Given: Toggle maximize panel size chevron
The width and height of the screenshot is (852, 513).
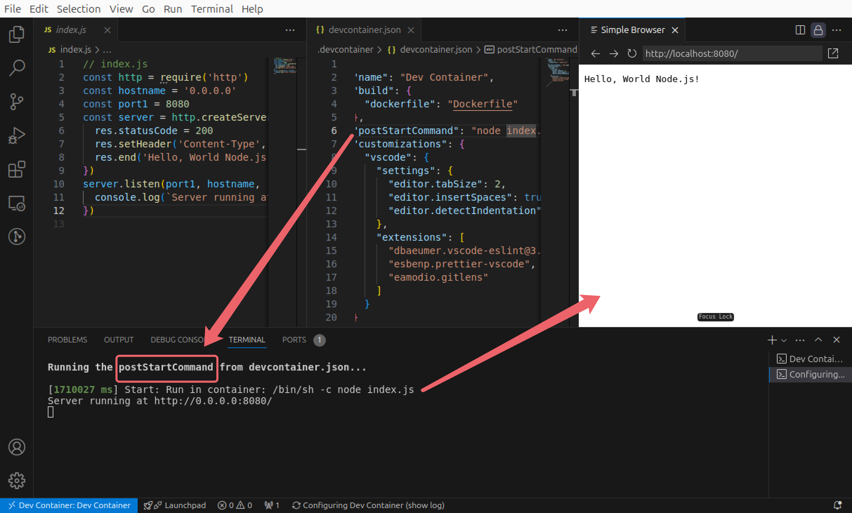Looking at the screenshot, I should (x=818, y=340).
